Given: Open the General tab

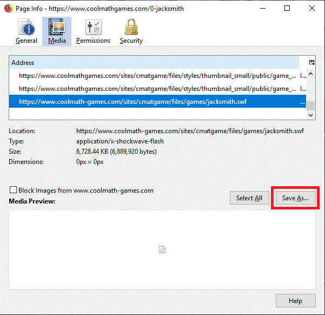Looking at the screenshot, I should (26, 31).
